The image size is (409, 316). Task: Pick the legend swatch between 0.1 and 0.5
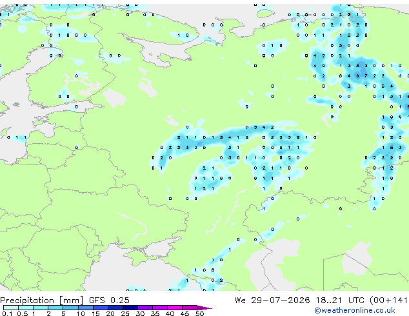click(11, 308)
